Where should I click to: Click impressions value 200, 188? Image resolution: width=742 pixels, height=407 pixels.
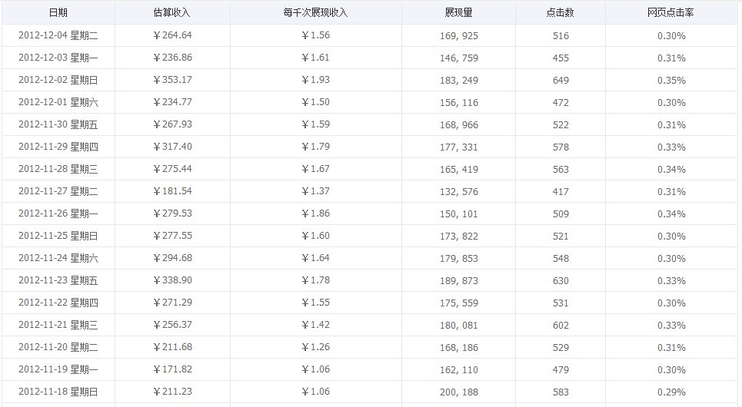(x=458, y=392)
